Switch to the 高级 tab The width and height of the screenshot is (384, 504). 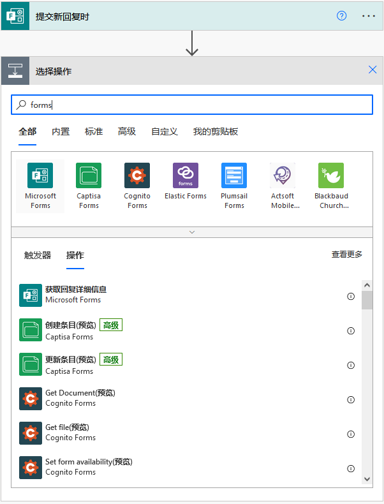coord(127,131)
